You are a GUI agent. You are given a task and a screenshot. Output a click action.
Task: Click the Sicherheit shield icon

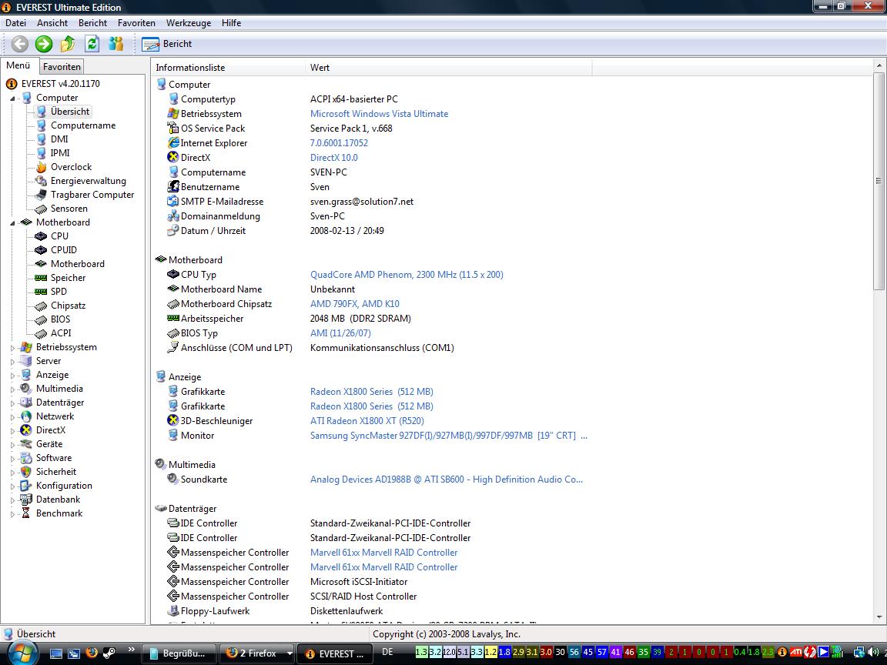26,472
